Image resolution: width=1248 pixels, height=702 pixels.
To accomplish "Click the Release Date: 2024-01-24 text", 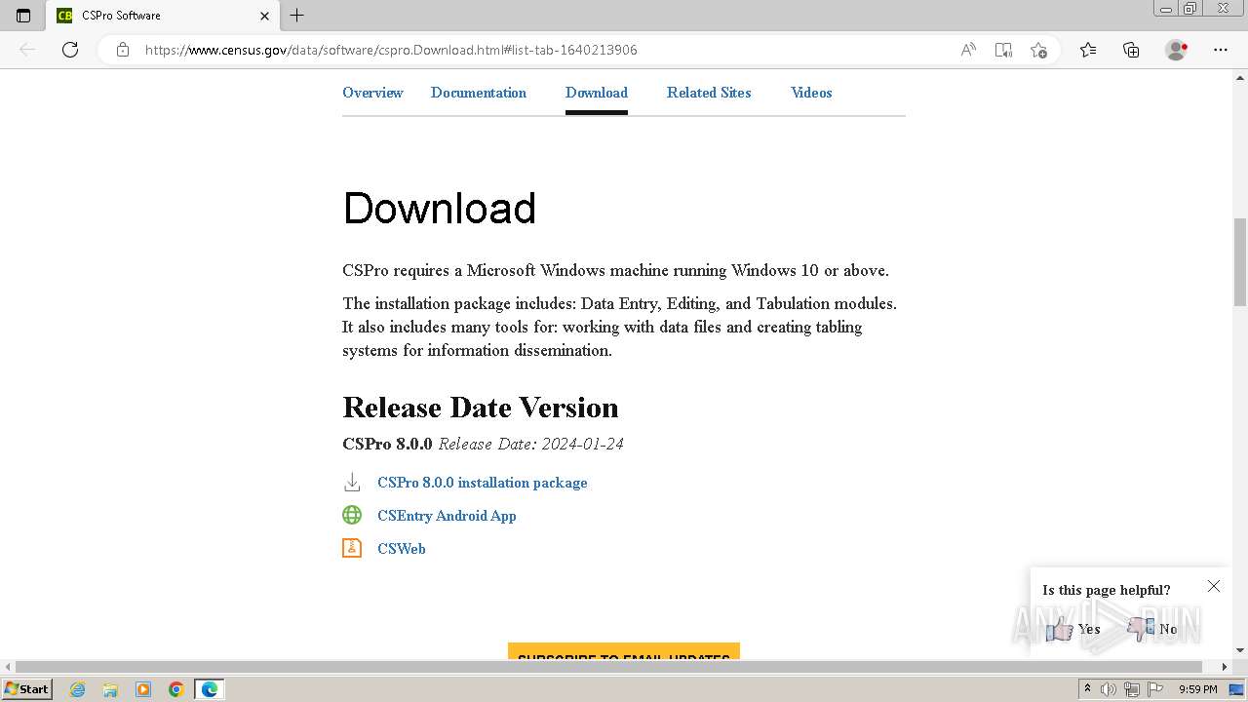I will [531, 444].
